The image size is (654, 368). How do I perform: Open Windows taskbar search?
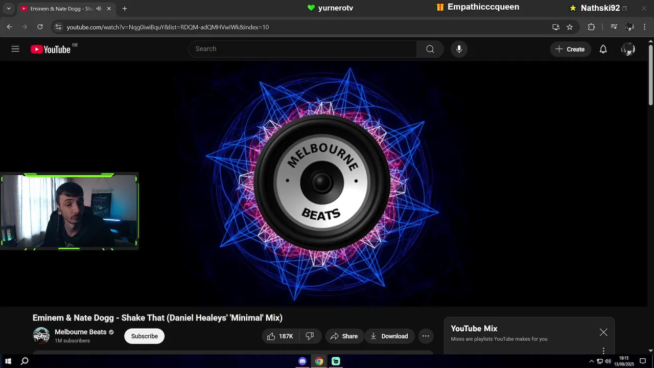(x=25, y=361)
